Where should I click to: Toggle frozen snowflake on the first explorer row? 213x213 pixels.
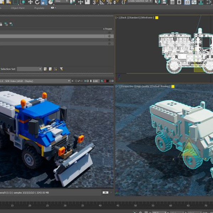click(109, 33)
